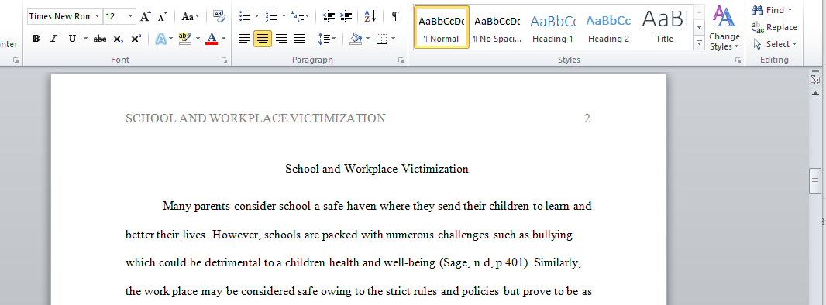Toggle bold formatting
The width and height of the screenshot is (826, 305).
click(x=36, y=39)
